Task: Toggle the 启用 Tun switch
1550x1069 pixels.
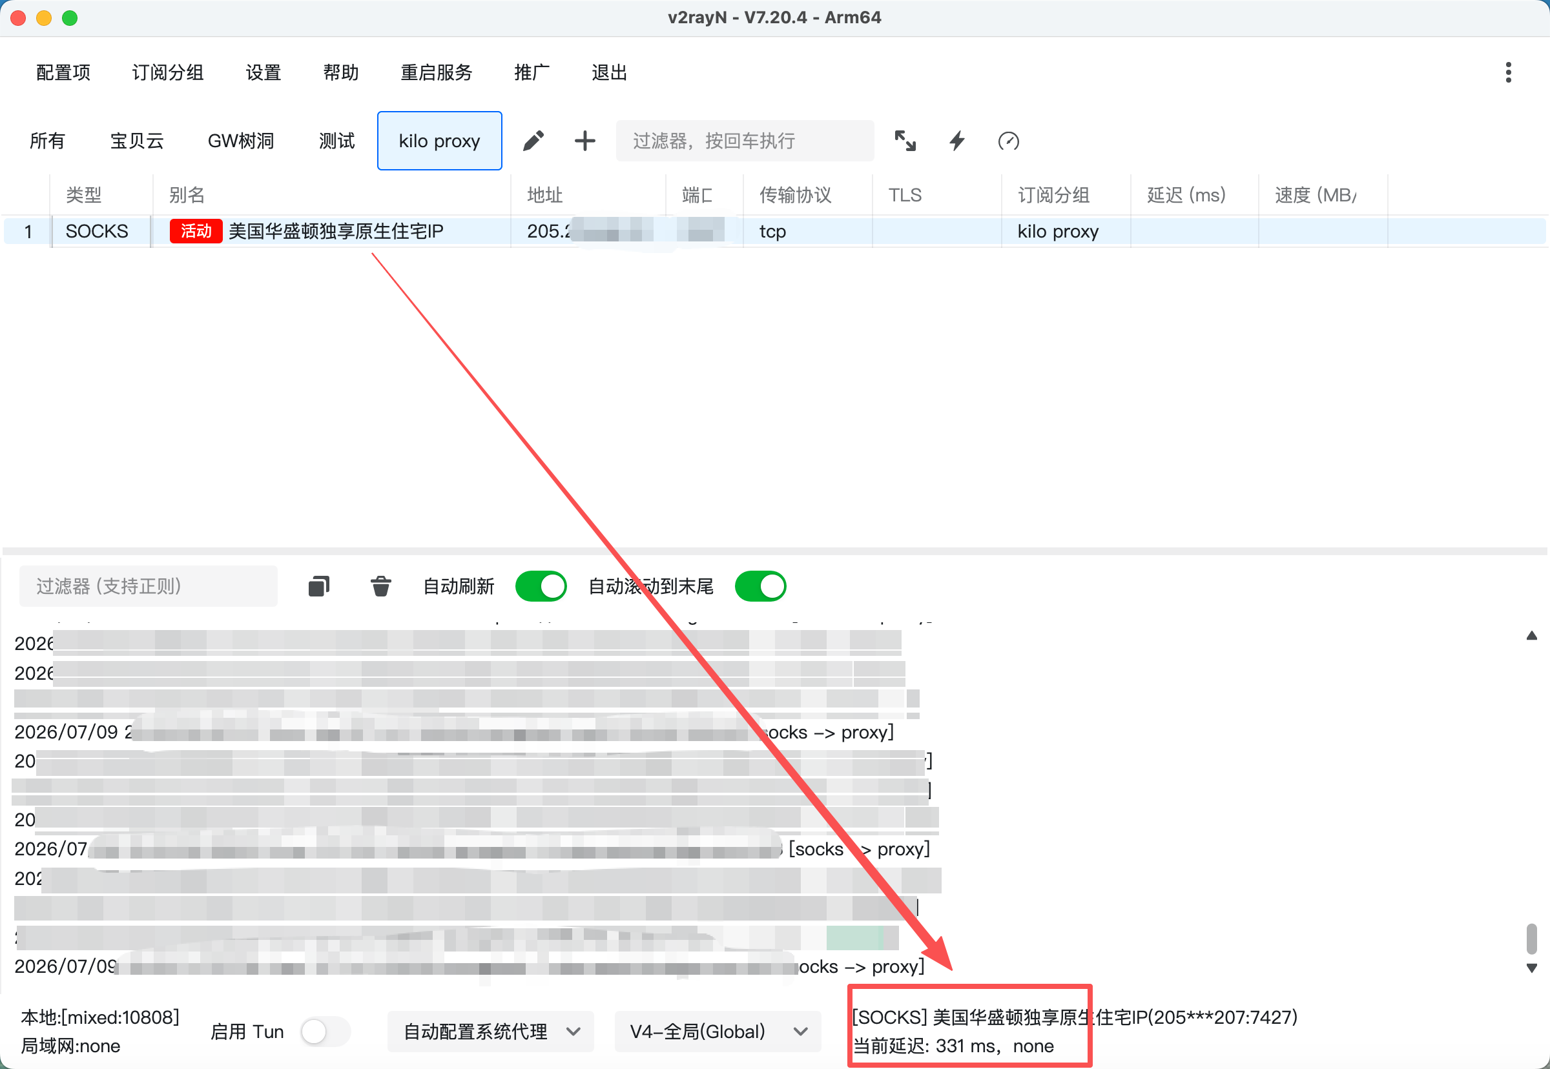Action: coord(325,1032)
